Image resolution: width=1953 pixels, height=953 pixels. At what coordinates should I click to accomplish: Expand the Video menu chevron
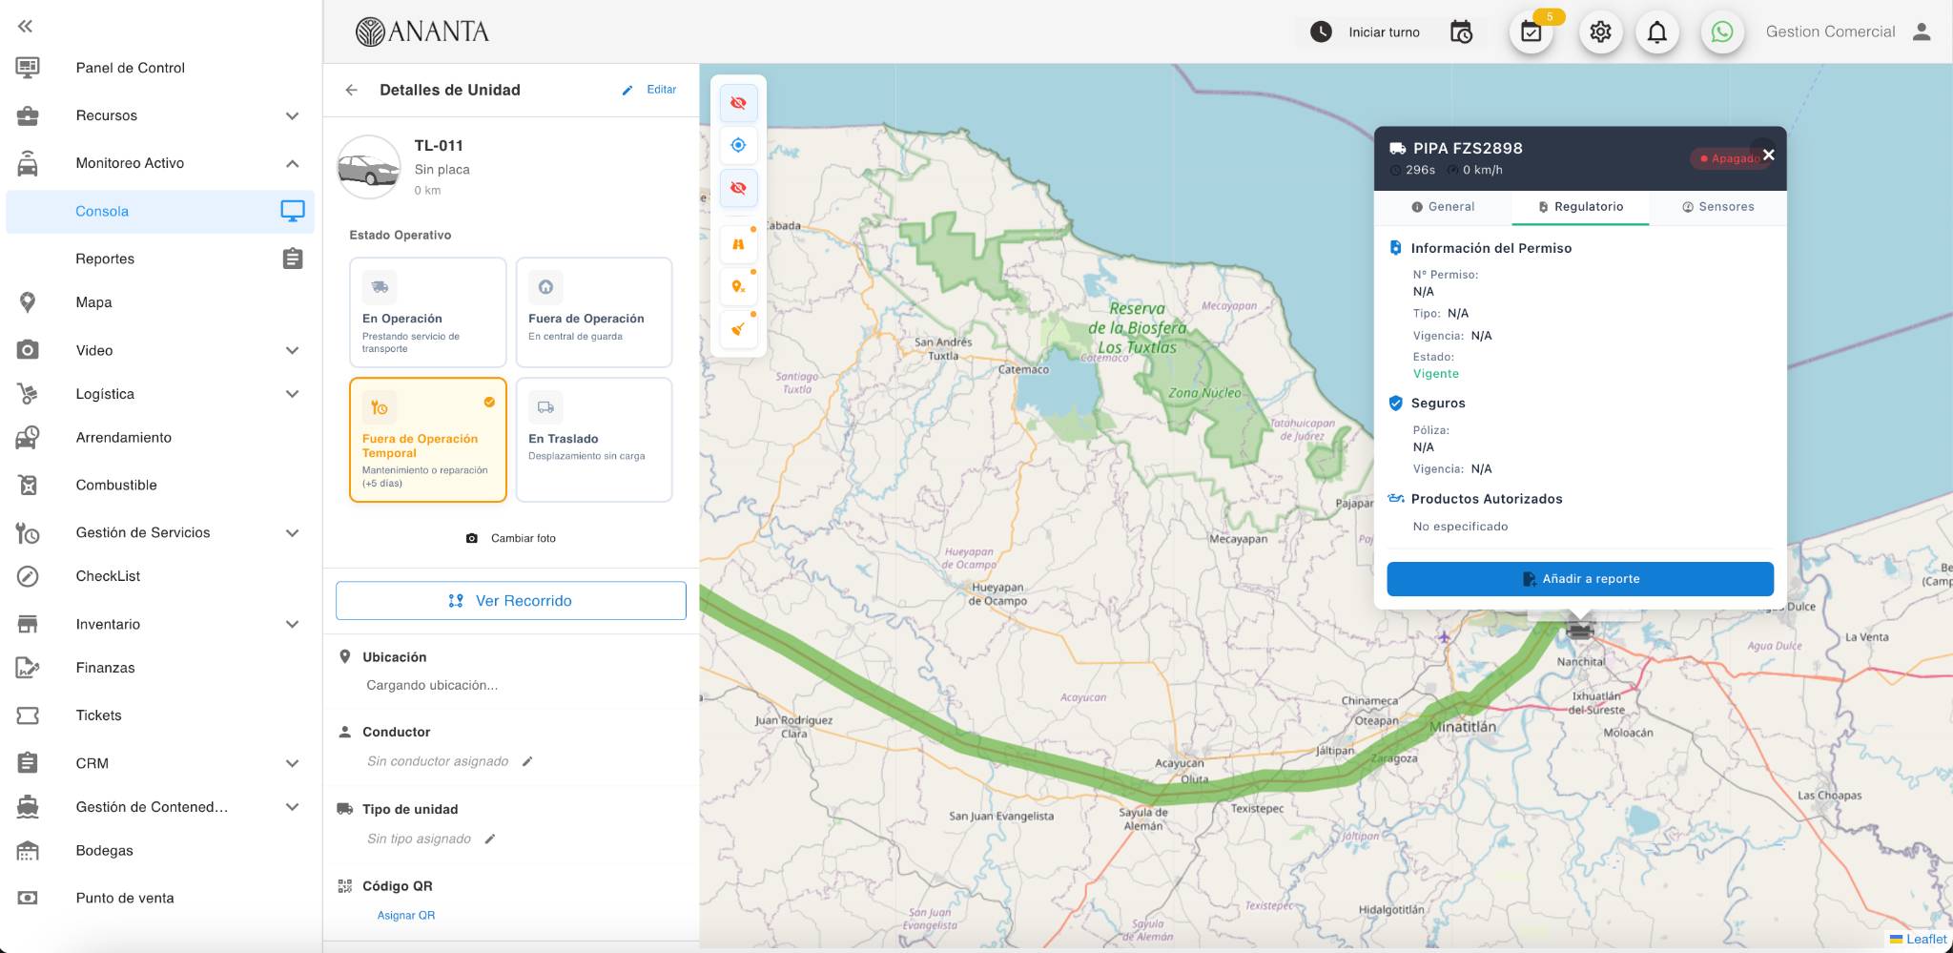tap(292, 350)
